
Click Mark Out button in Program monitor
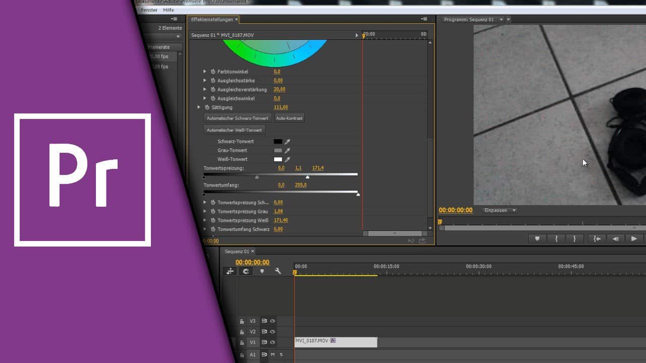pyautogui.click(x=574, y=239)
